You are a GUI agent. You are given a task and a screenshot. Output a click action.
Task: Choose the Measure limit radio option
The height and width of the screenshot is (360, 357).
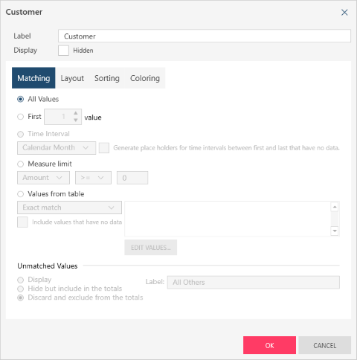coord(20,164)
